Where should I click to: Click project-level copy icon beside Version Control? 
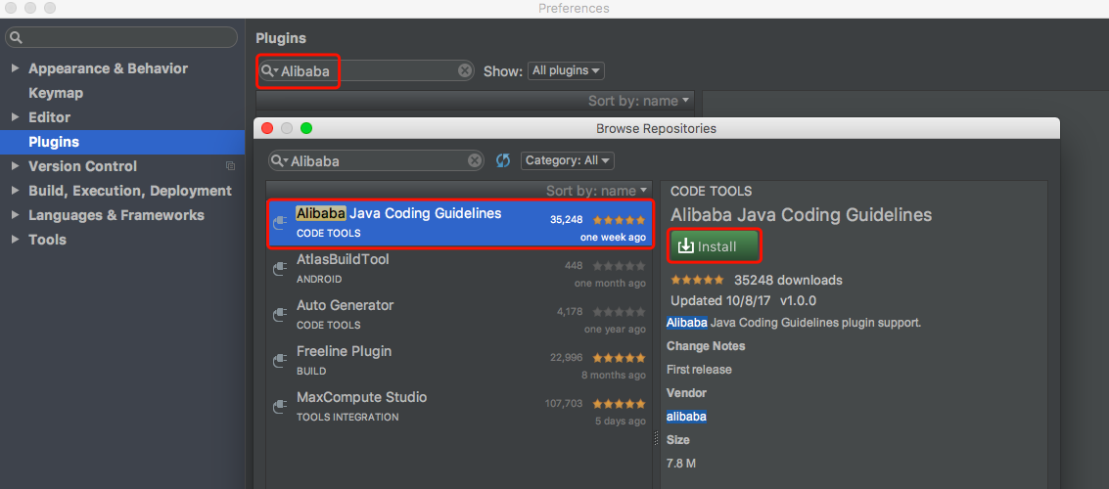pyautogui.click(x=230, y=166)
